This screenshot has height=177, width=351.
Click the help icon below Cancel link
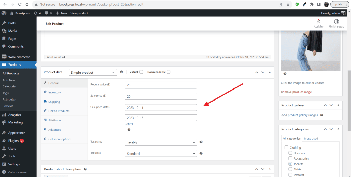pyautogui.click(x=129, y=130)
